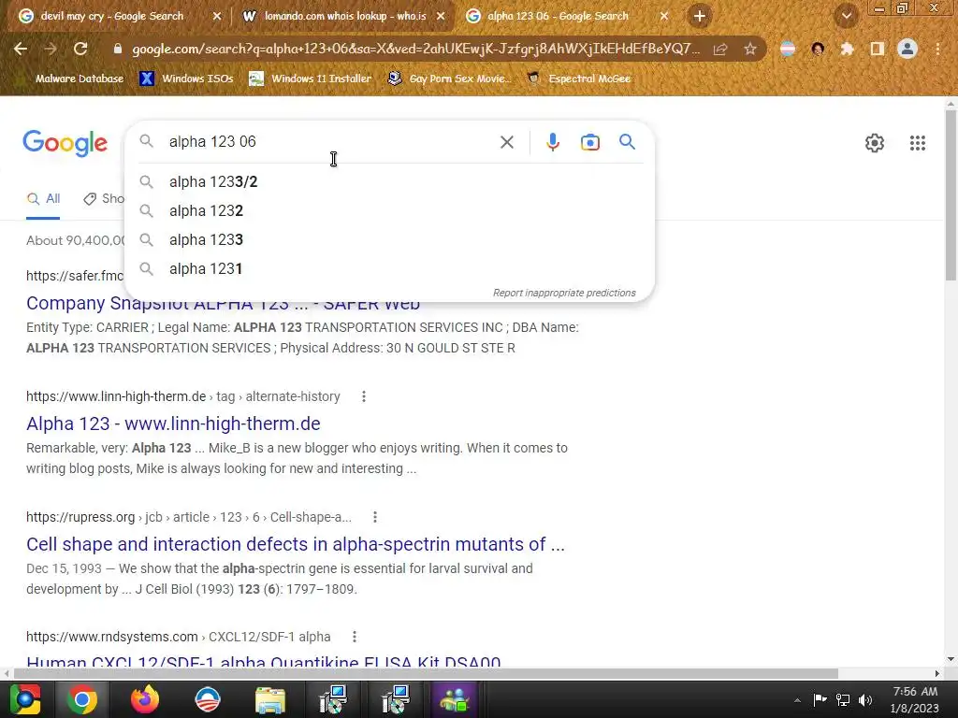Choose suggestion alpha 1232
This screenshot has width=958, height=718.
coord(389,210)
